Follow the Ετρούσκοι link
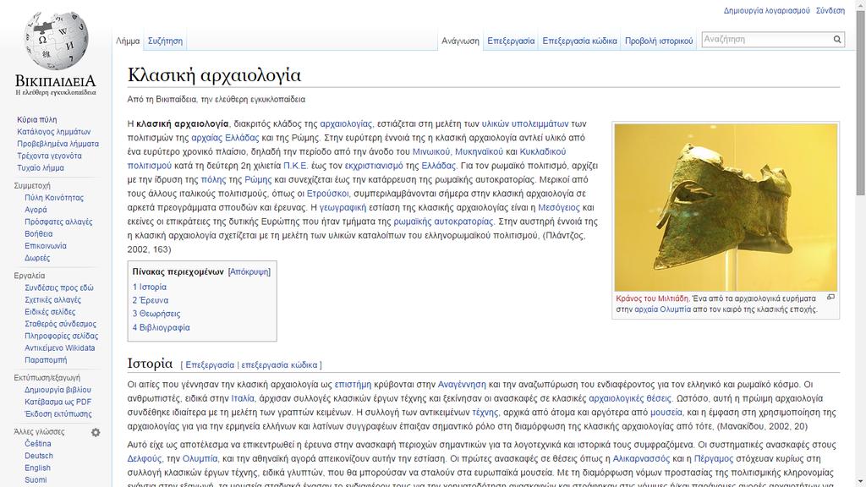The width and height of the screenshot is (866, 487). 327,194
